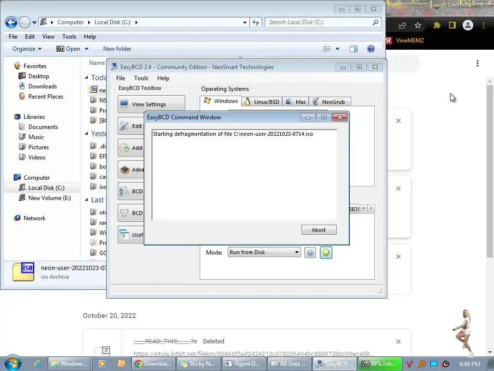494x371 pixels.
Task: Click the Explorer forward arrow button
Action: [x=25, y=22]
